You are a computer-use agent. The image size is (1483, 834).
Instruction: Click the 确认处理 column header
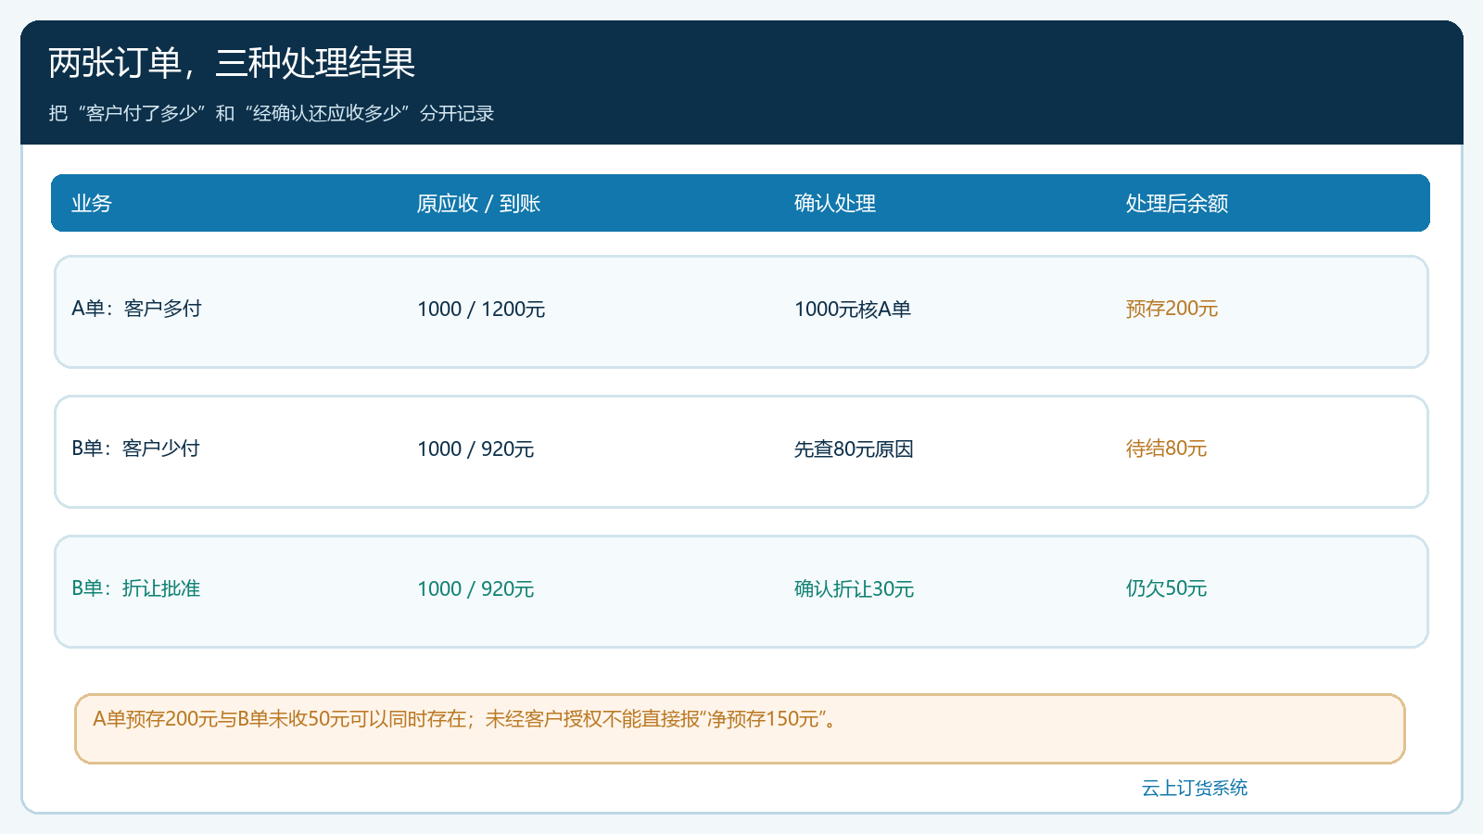coord(835,204)
